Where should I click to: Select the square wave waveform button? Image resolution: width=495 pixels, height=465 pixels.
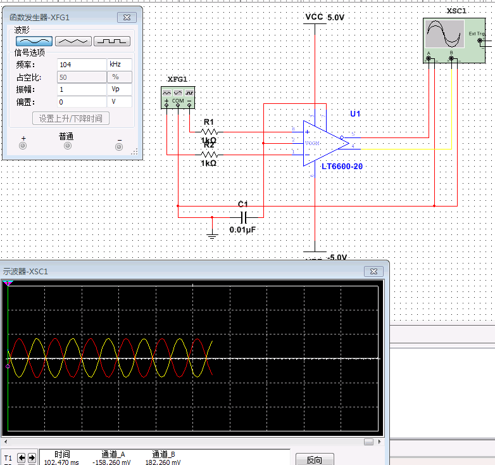pyautogui.click(x=112, y=41)
